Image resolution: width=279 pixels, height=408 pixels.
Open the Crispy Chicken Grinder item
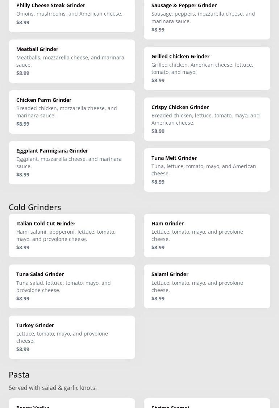pos(207,119)
